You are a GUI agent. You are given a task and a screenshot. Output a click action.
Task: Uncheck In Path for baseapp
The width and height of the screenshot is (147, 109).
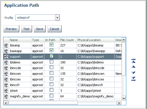pos(51,50)
